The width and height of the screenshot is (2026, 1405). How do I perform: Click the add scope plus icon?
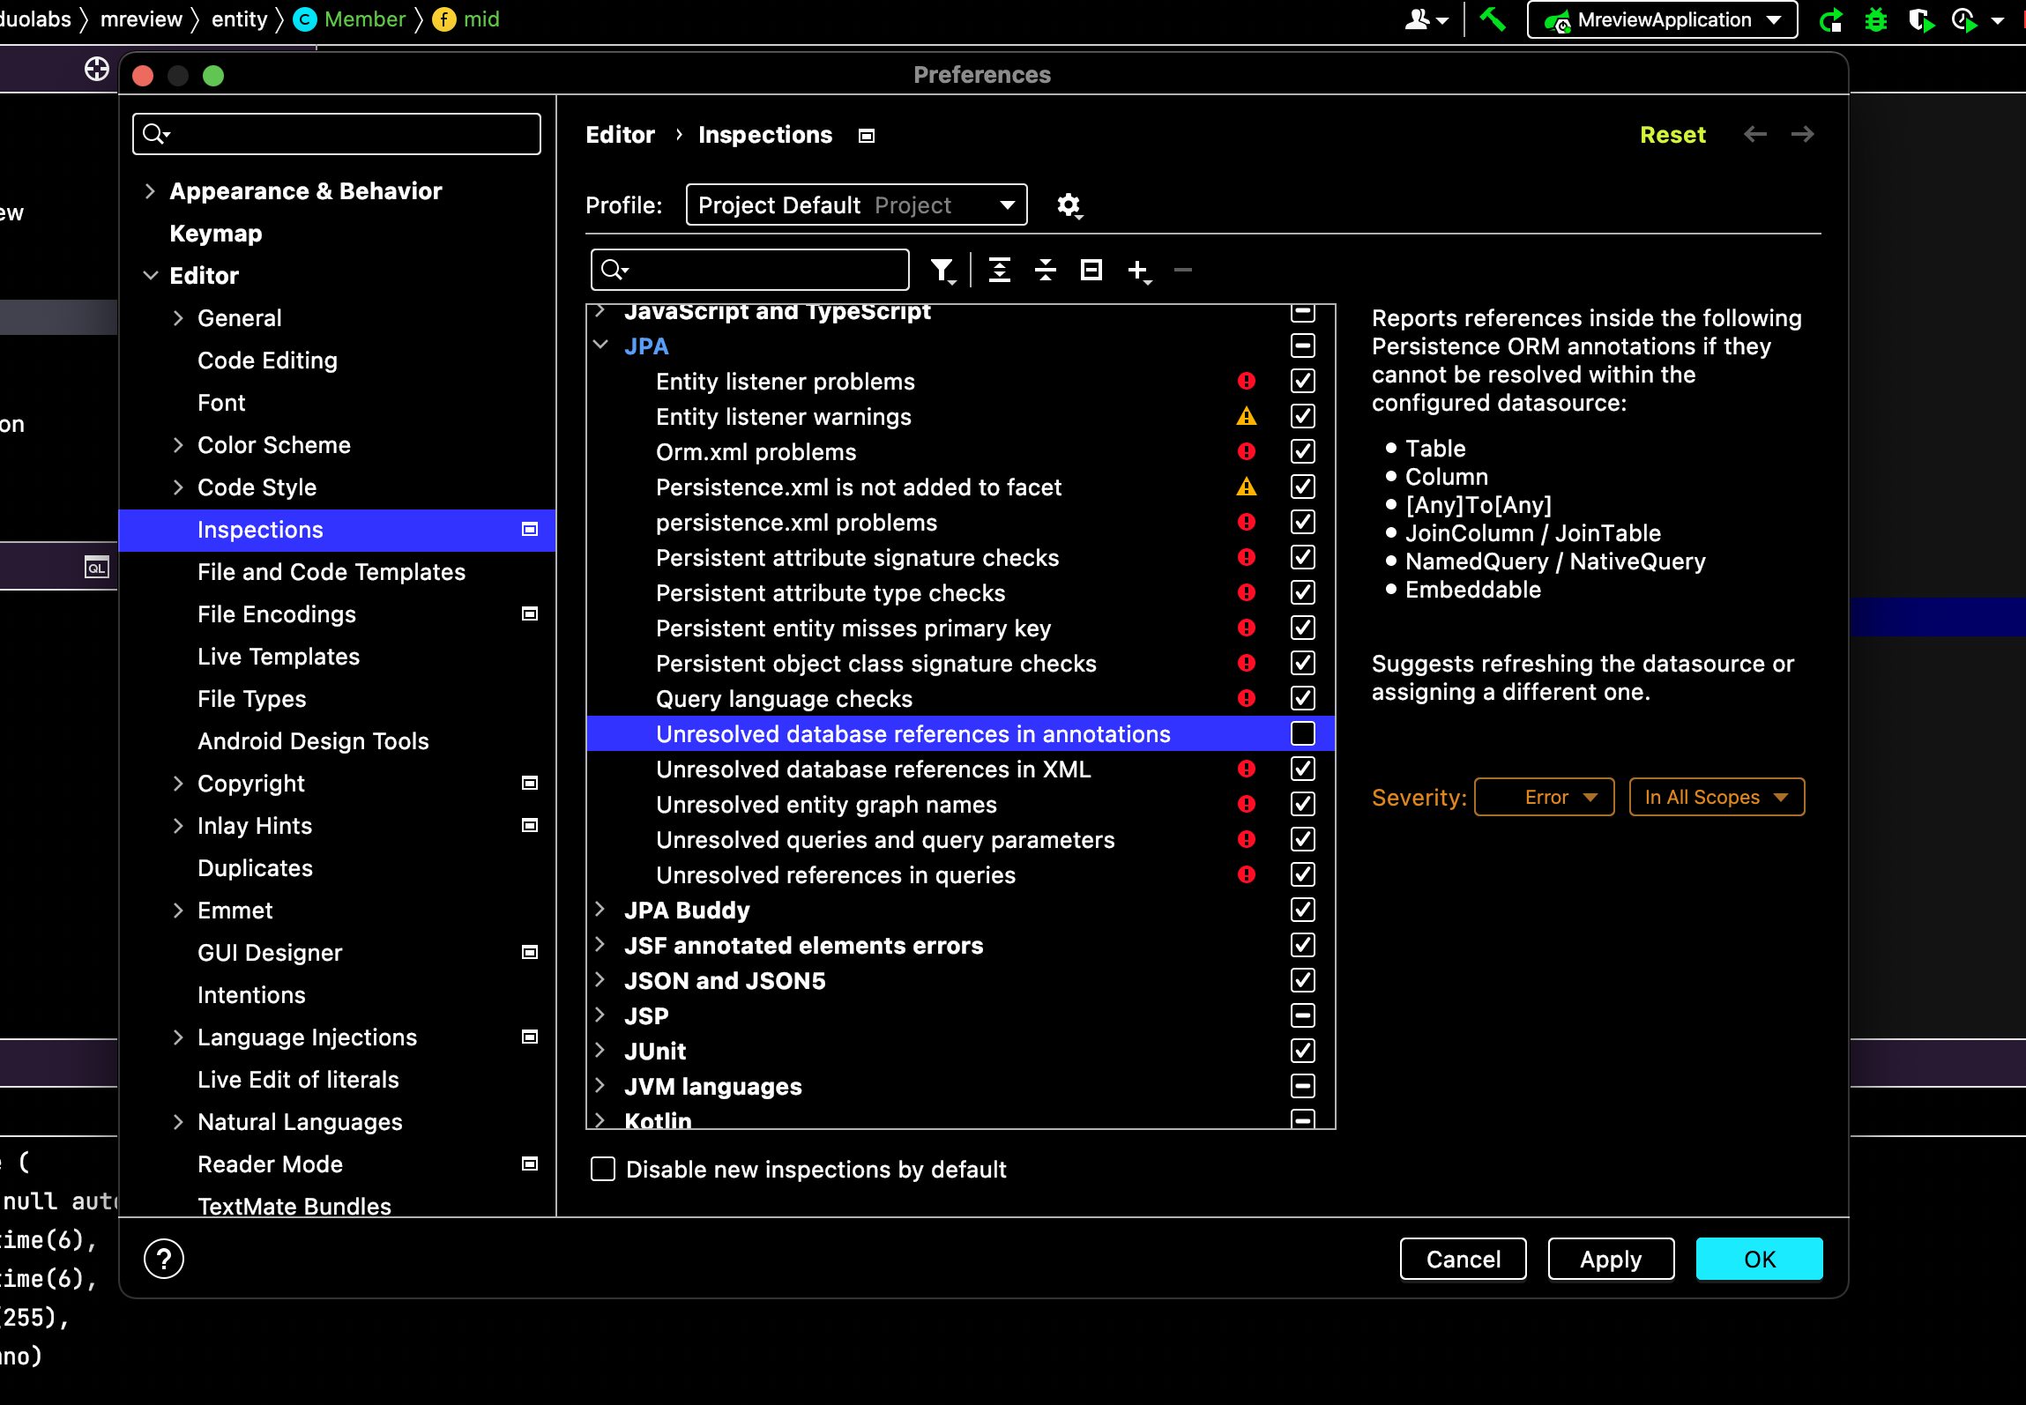[x=1138, y=270]
